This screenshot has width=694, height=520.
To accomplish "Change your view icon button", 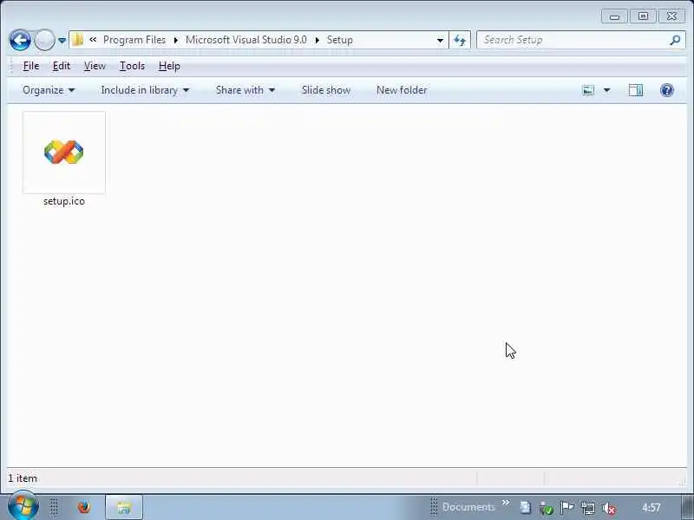I will coord(588,90).
